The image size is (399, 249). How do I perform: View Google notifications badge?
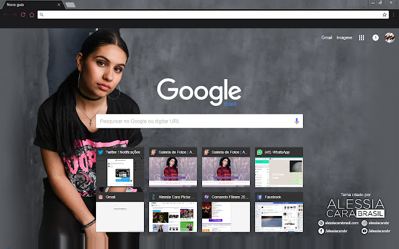[375, 37]
